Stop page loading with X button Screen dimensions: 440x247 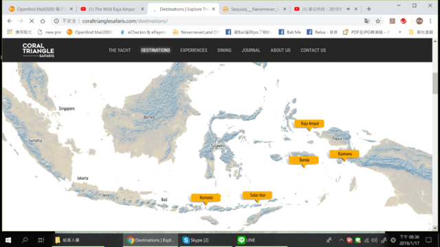pos(32,21)
